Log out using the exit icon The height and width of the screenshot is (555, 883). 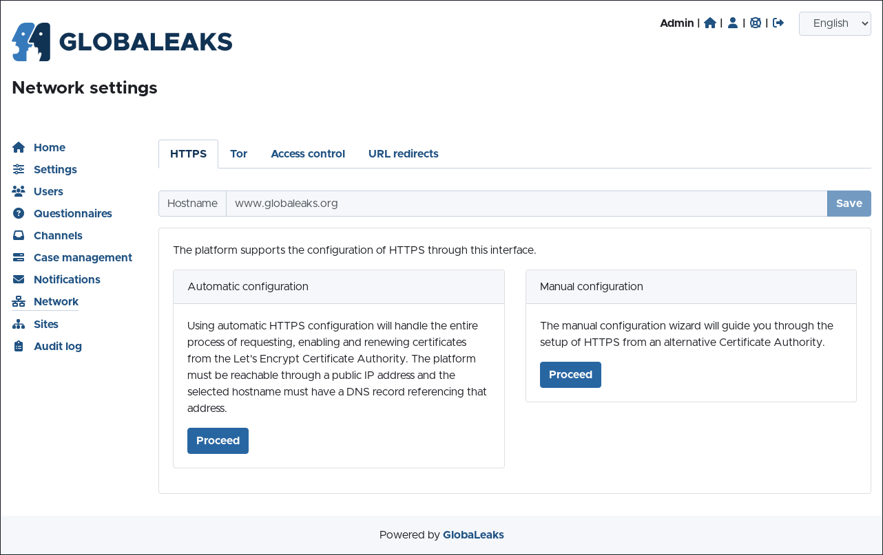coord(778,23)
